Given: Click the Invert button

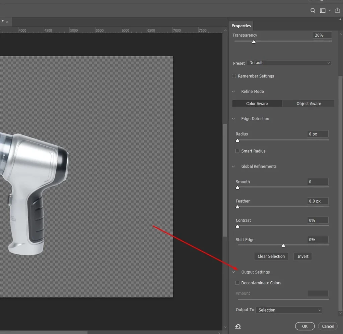Looking at the screenshot, I should coord(303,256).
